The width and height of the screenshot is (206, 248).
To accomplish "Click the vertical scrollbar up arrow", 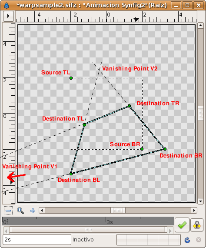I will click(x=200, y=25).
